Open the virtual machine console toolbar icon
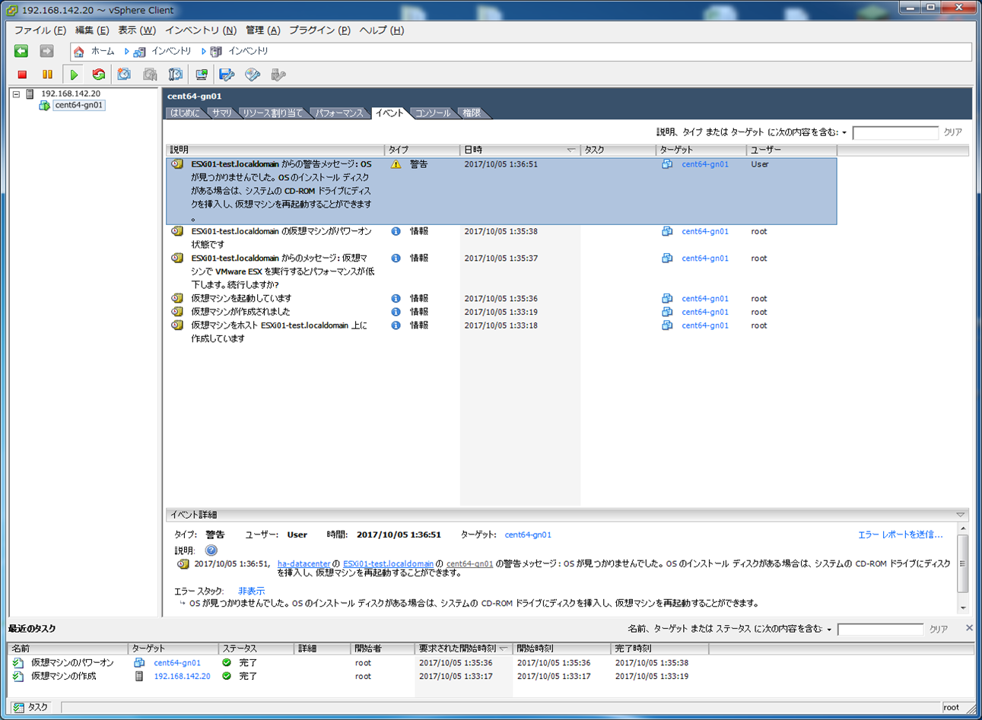This screenshot has width=982, height=720. click(202, 75)
